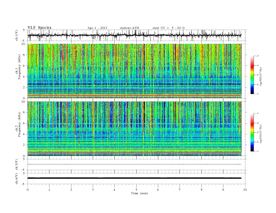Click the "7" tick on the time axis
Image resolution: width=276 pixels, height=213 pixels.
pyautogui.click(x=180, y=190)
